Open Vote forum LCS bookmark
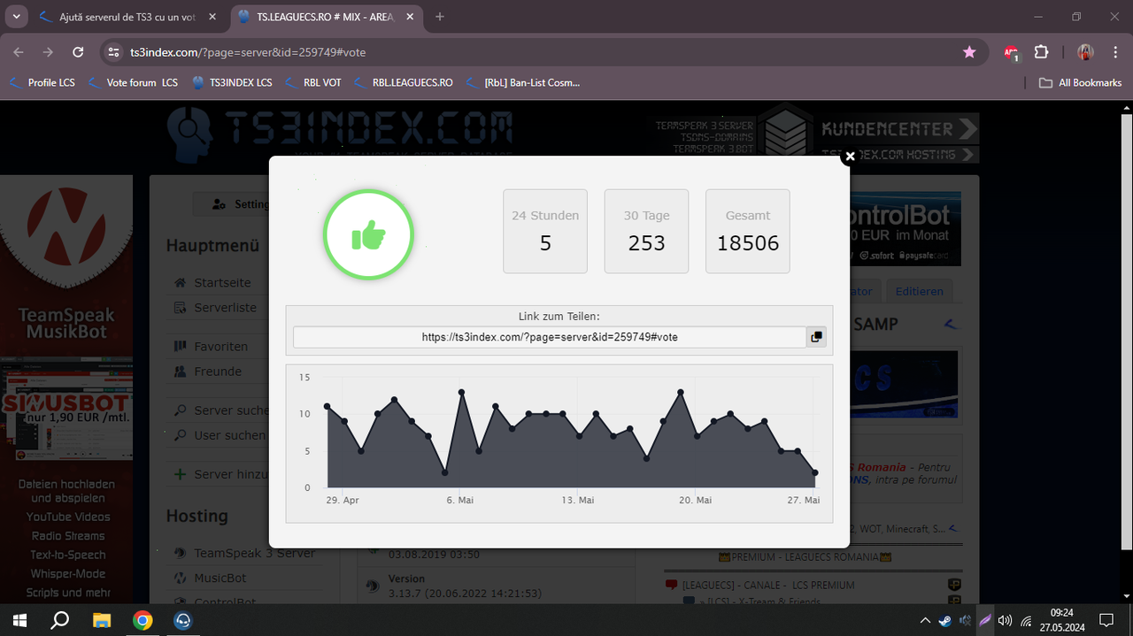1133x636 pixels. tap(133, 82)
